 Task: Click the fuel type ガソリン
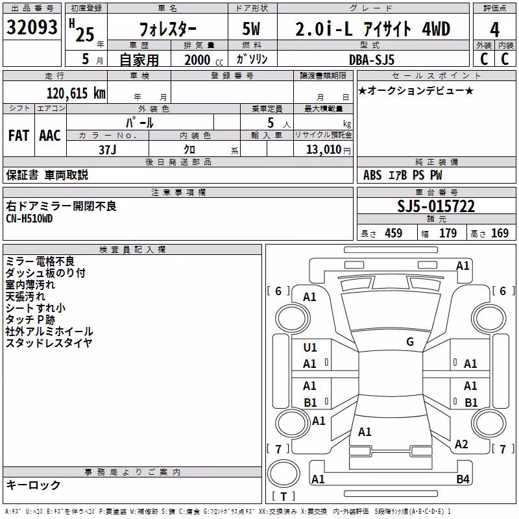tap(252, 59)
